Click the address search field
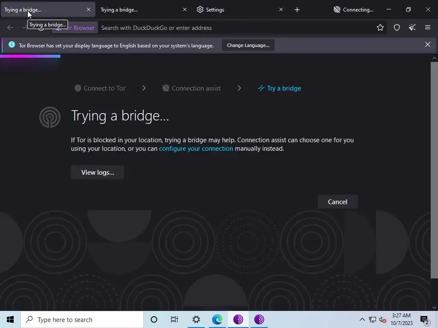 236,28
